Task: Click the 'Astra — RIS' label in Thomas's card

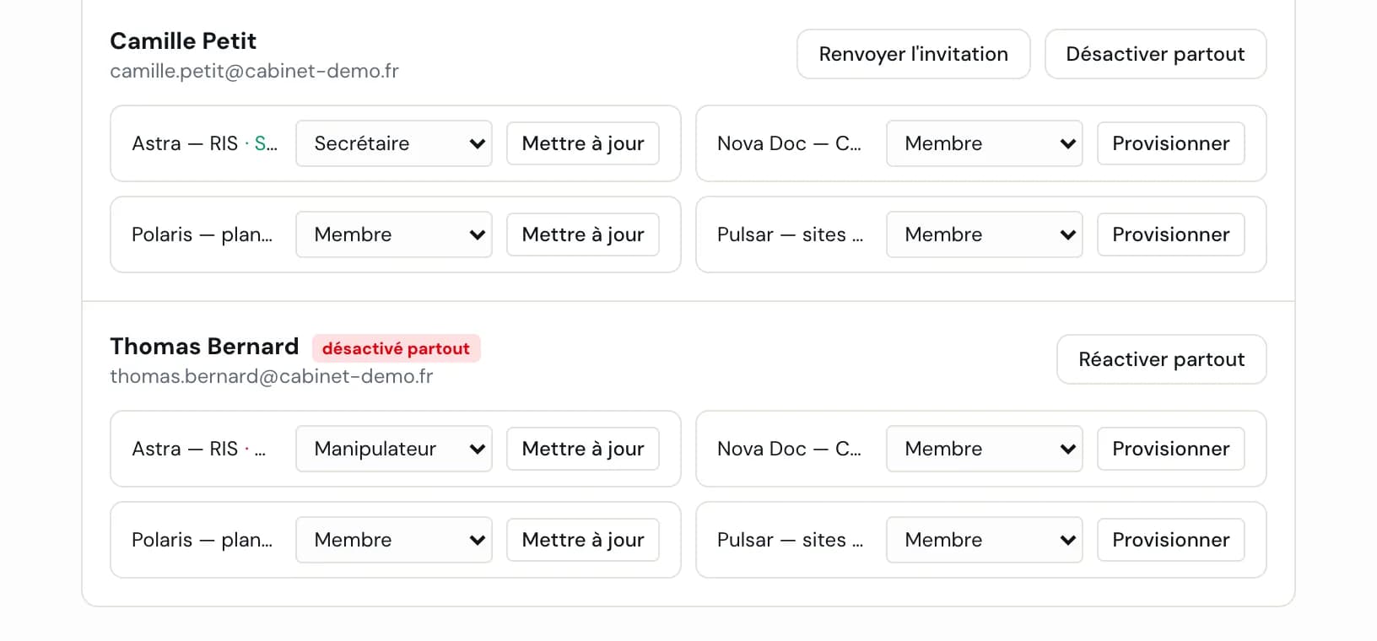Action: (185, 449)
